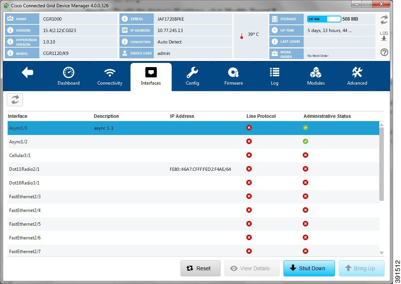
Task: Click Async1/2 administrative status green check icon
Action: 305,141
